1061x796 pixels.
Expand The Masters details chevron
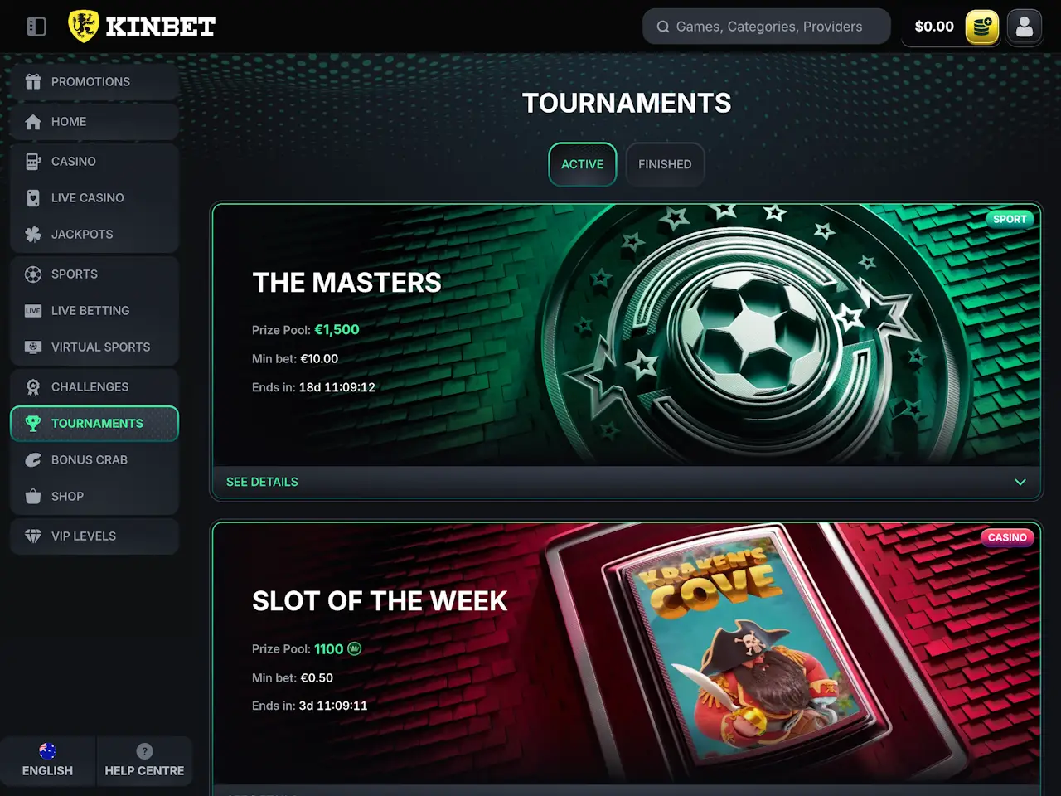pyautogui.click(x=1020, y=482)
